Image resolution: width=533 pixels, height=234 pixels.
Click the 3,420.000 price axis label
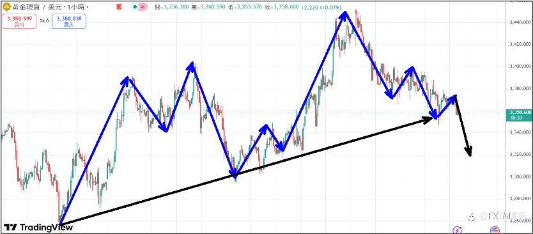(x=520, y=45)
